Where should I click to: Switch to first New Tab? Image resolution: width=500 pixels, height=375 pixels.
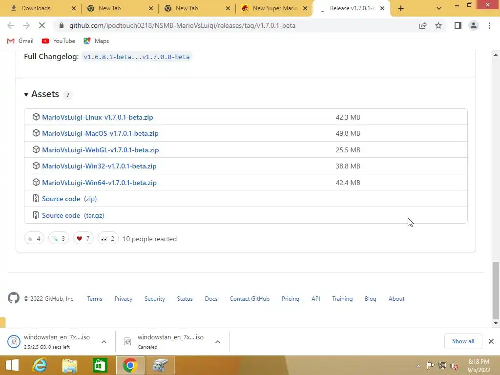pos(119,8)
